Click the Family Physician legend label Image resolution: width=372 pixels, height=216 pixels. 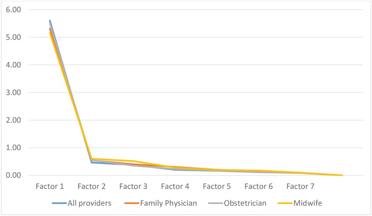(168, 203)
